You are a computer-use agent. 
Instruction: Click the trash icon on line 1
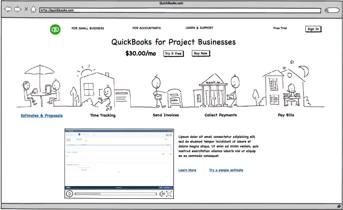pyautogui.click(x=171, y=147)
